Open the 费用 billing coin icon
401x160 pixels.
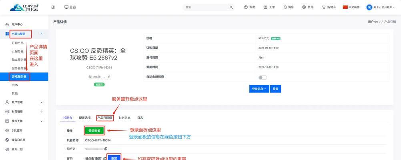pyautogui.click(x=304, y=7)
